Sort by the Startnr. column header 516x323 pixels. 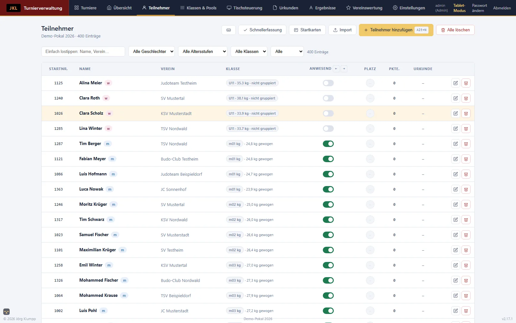point(58,69)
